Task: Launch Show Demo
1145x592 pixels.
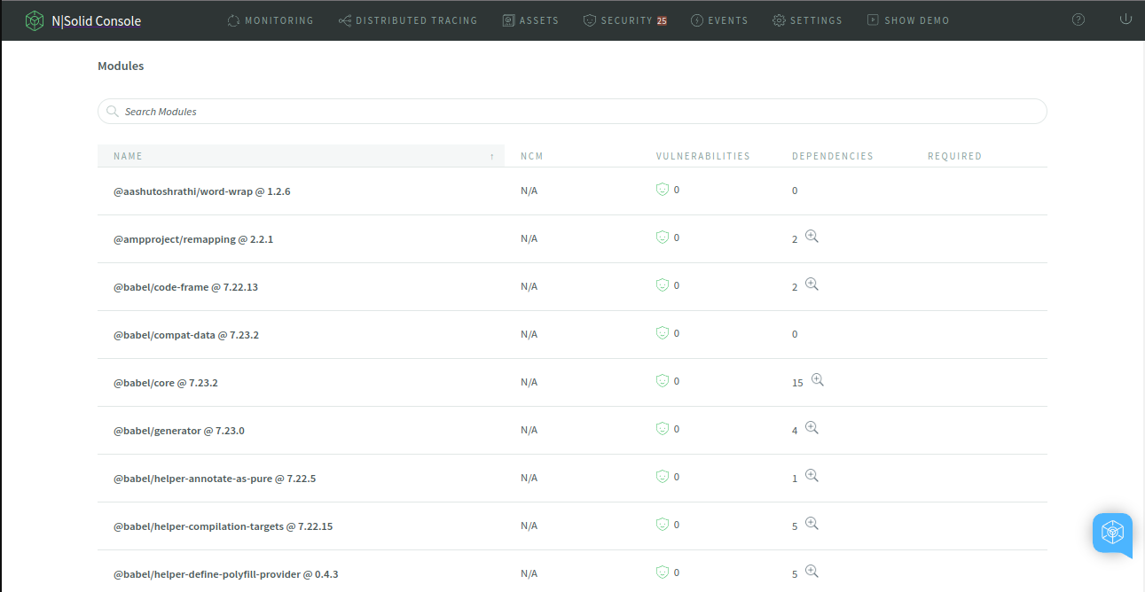Action: [908, 20]
